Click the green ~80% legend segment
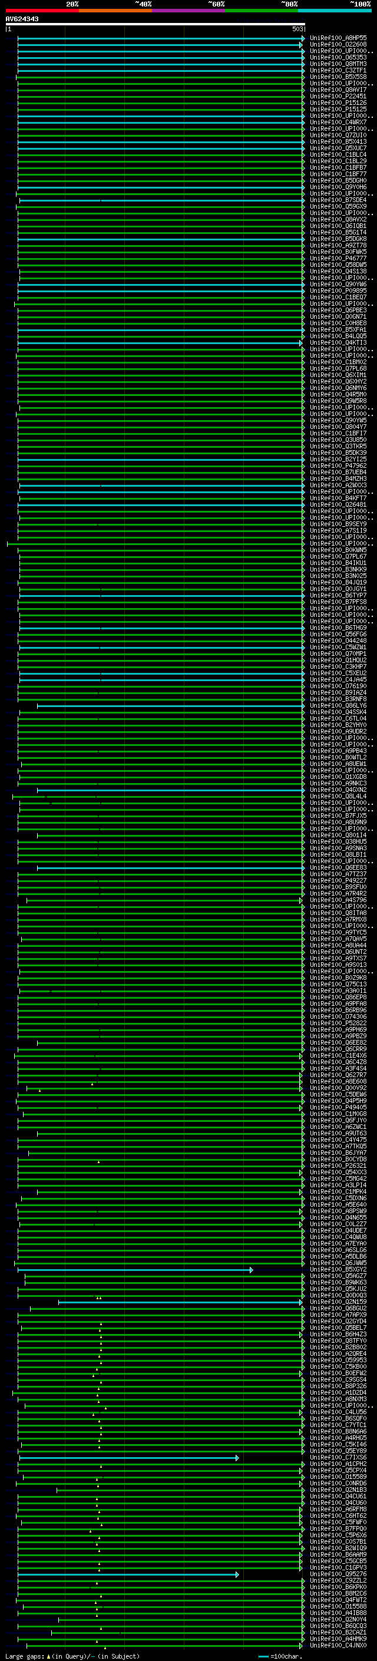377x1661 pixels. (x=262, y=11)
